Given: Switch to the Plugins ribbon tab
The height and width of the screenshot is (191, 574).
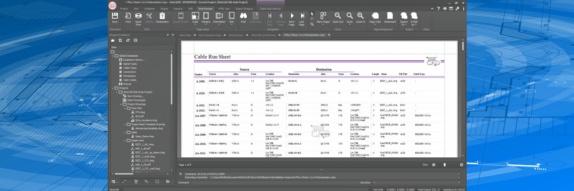Looking at the screenshot, I should (164, 8).
